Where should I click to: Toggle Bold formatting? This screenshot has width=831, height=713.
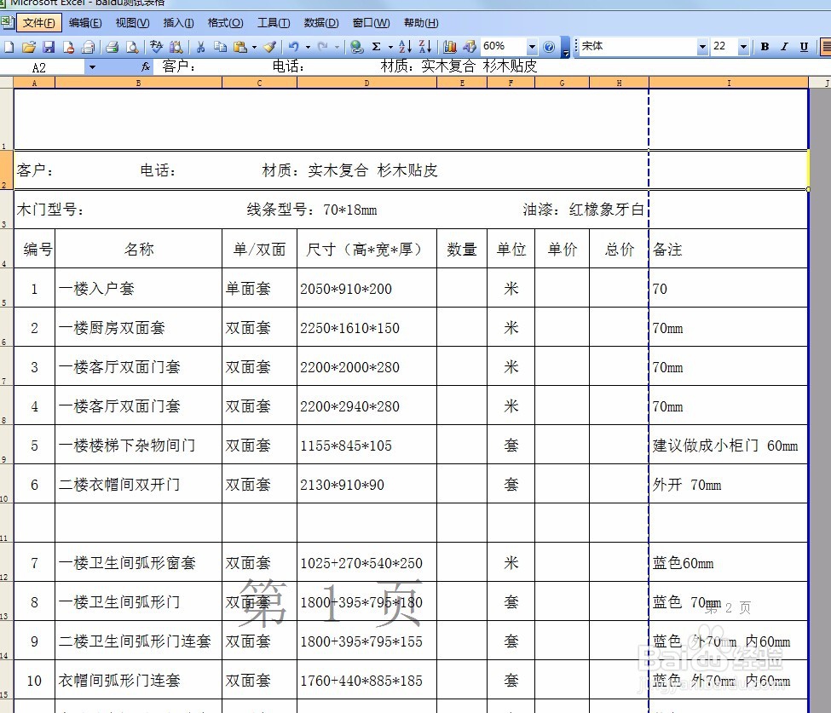765,47
